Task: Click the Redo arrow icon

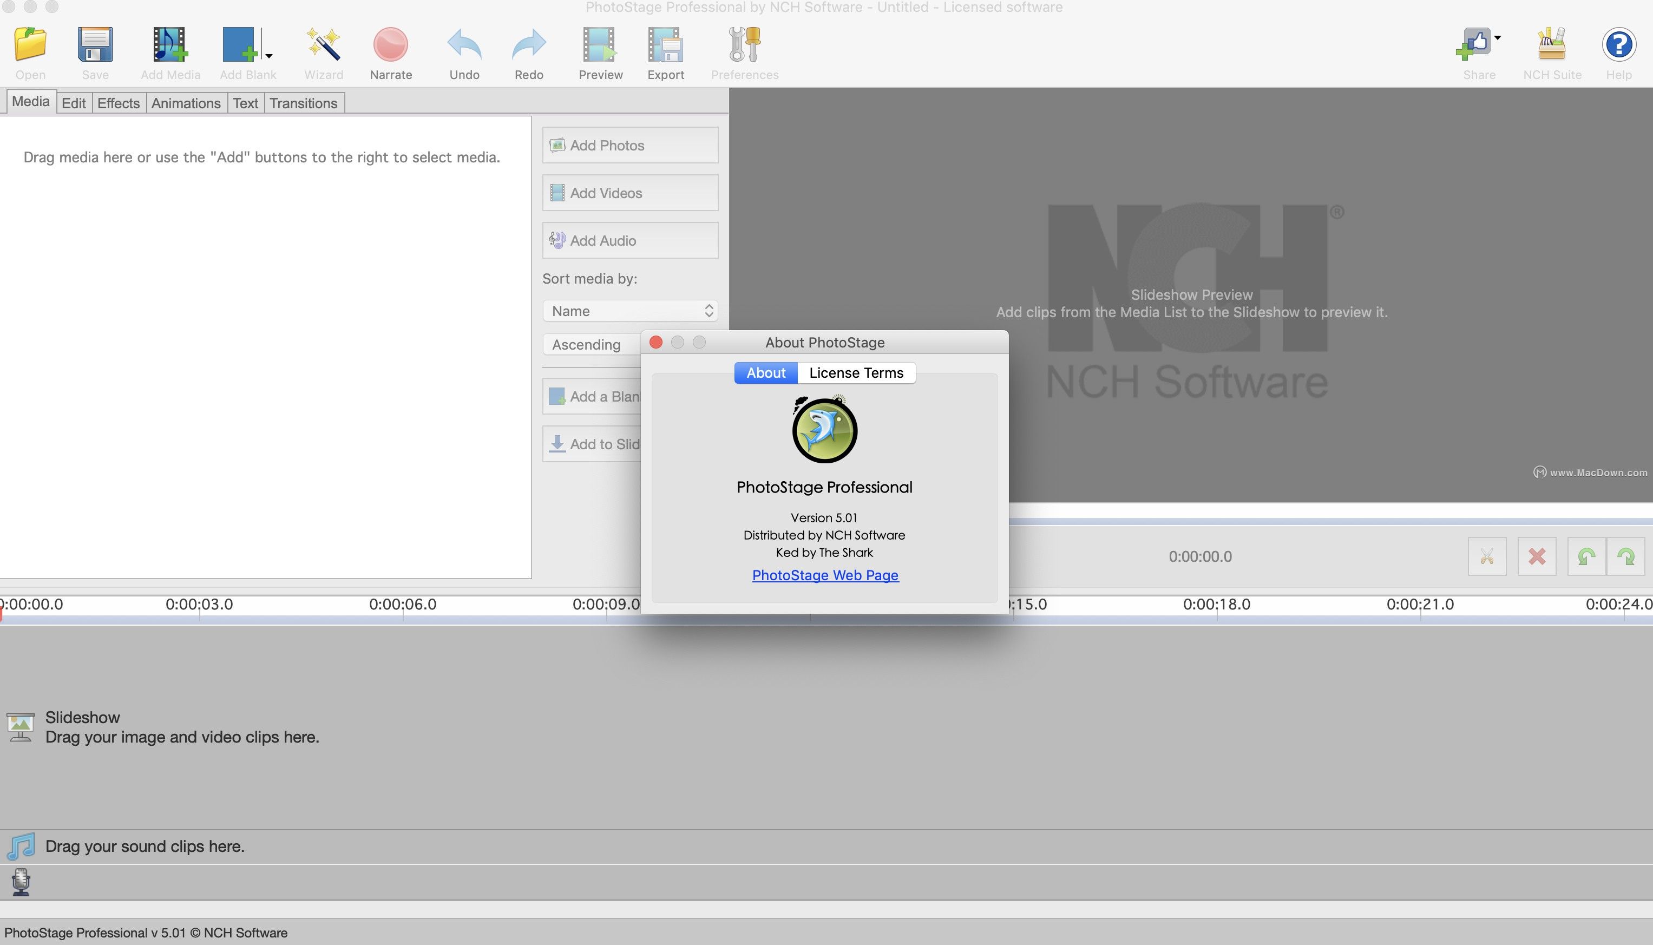Action: pyautogui.click(x=528, y=44)
